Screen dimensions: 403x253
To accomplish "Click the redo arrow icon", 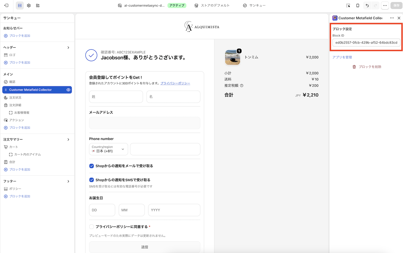I will point(376,5).
